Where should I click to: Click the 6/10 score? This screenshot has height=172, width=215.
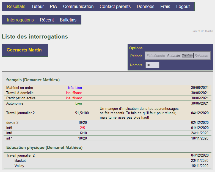(83, 133)
